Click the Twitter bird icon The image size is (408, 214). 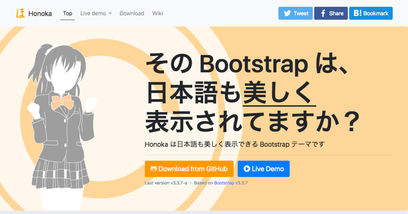pos(287,13)
